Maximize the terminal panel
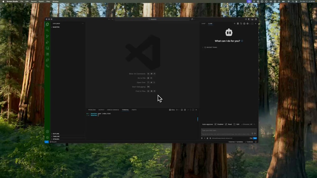 click(x=193, y=110)
